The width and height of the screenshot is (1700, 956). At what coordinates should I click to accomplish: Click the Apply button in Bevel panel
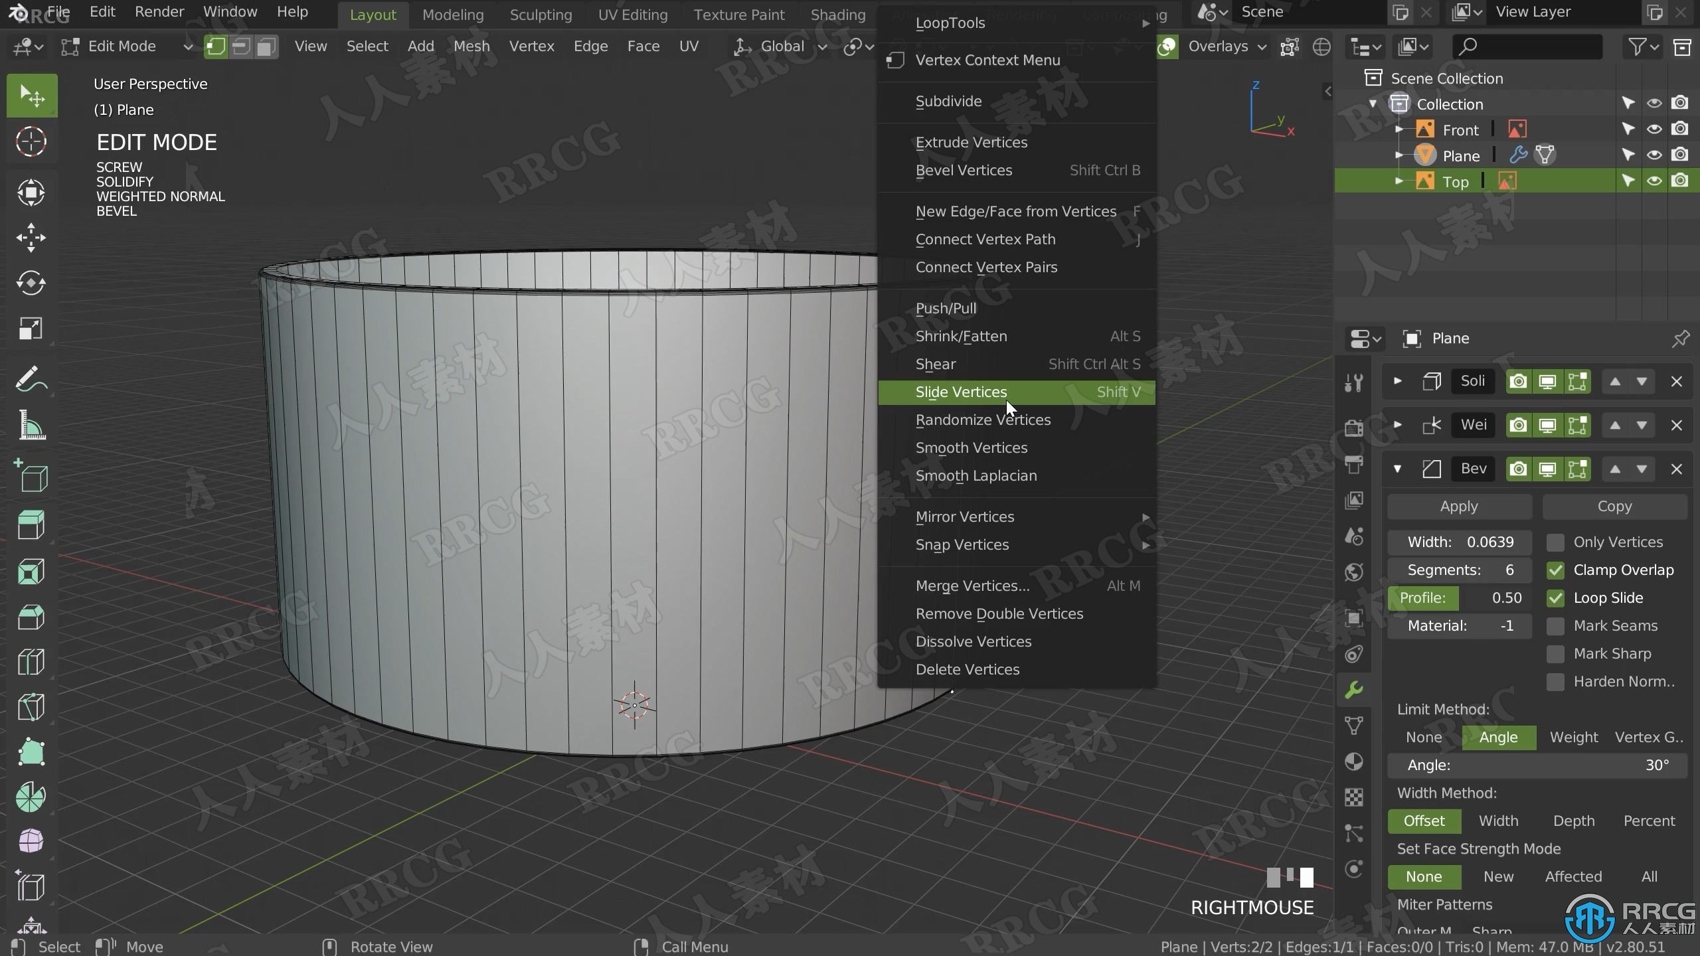(x=1460, y=505)
